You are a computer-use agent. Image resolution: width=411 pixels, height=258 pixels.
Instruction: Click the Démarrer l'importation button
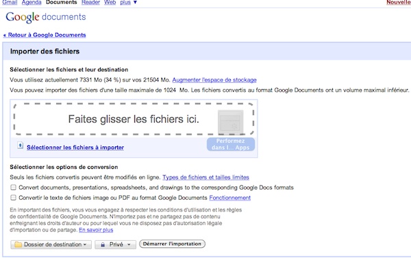(x=172, y=244)
